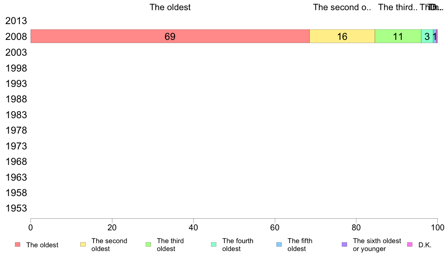Viewport: 448px width, 277px height.
Task: Click the purple 'sixth oldest or younger' swatch
Action: click(x=345, y=245)
